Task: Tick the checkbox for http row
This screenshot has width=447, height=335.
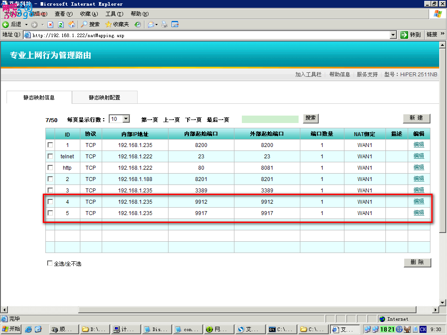Action: pyautogui.click(x=50, y=167)
